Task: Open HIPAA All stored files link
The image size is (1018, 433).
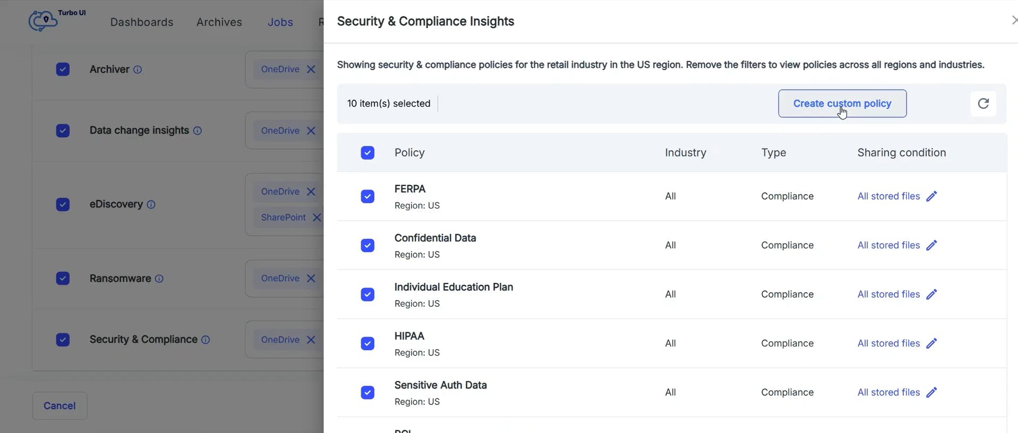Action: coord(888,343)
